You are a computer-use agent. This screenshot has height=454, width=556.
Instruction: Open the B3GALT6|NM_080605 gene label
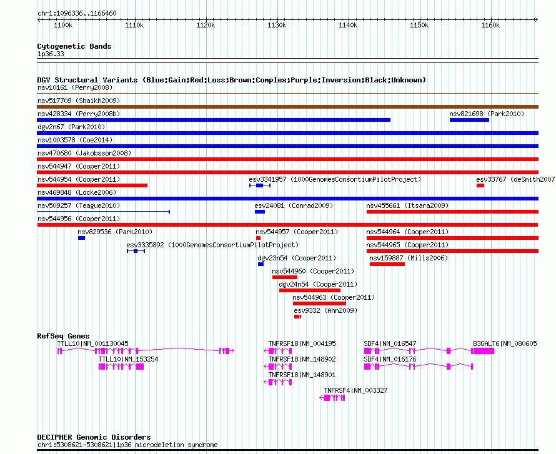(505, 343)
